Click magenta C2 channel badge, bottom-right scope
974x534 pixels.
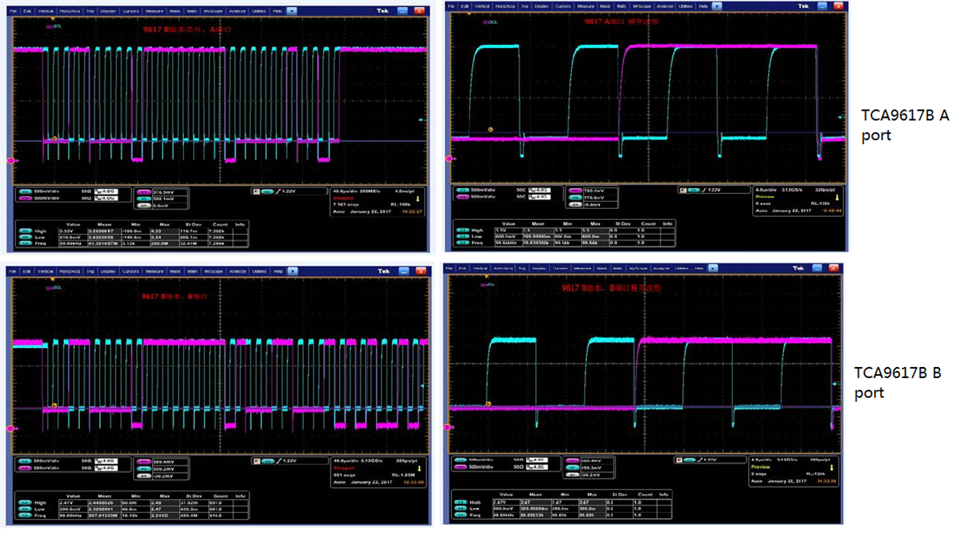pyautogui.click(x=460, y=467)
